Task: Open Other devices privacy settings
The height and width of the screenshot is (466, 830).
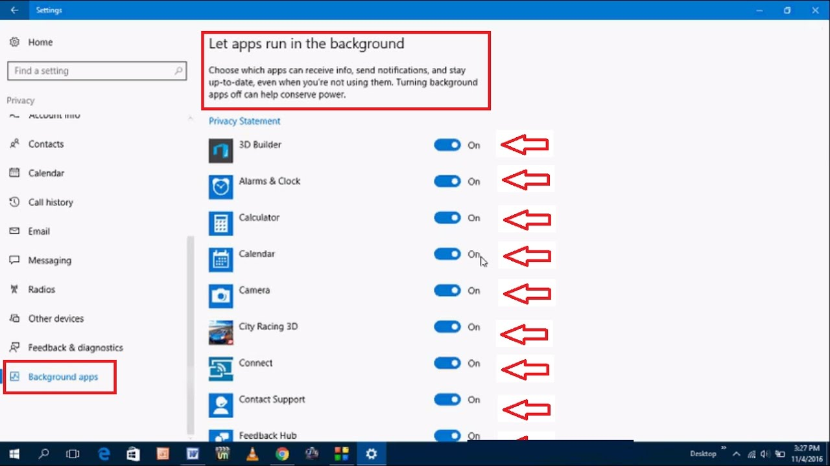Action: click(x=56, y=319)
